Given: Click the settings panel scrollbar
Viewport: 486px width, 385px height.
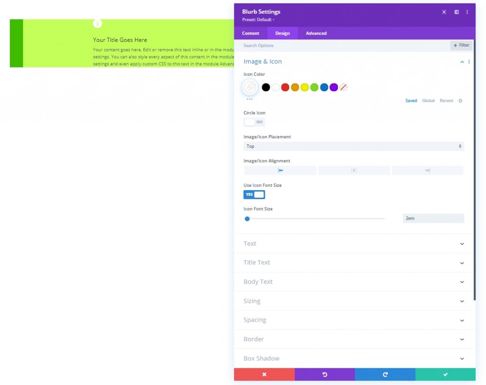Looking at the screenshot, I should [x=474, y=170].
